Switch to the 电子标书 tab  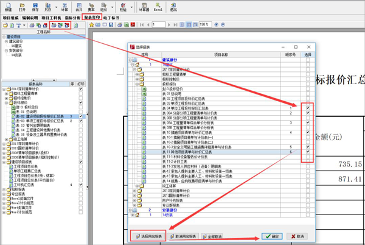111,18
